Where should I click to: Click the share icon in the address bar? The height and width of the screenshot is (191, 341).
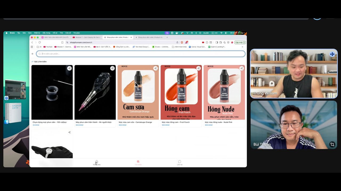click(177, 42)
